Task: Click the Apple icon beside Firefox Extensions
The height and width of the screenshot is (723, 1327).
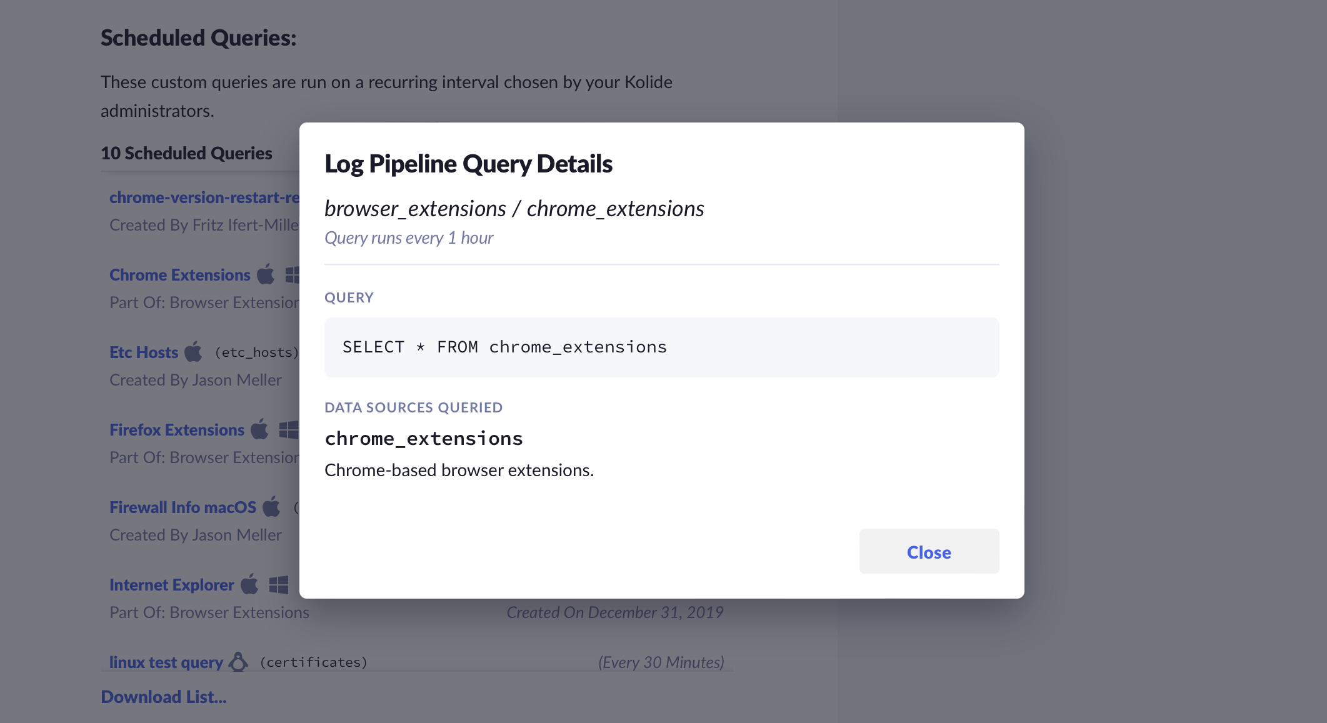Action: (x=260, y=429)
